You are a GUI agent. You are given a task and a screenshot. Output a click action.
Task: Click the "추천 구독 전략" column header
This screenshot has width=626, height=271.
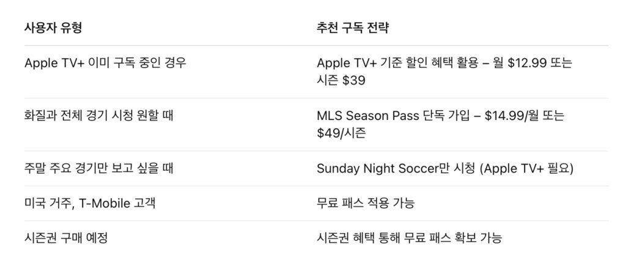[353, 28]
